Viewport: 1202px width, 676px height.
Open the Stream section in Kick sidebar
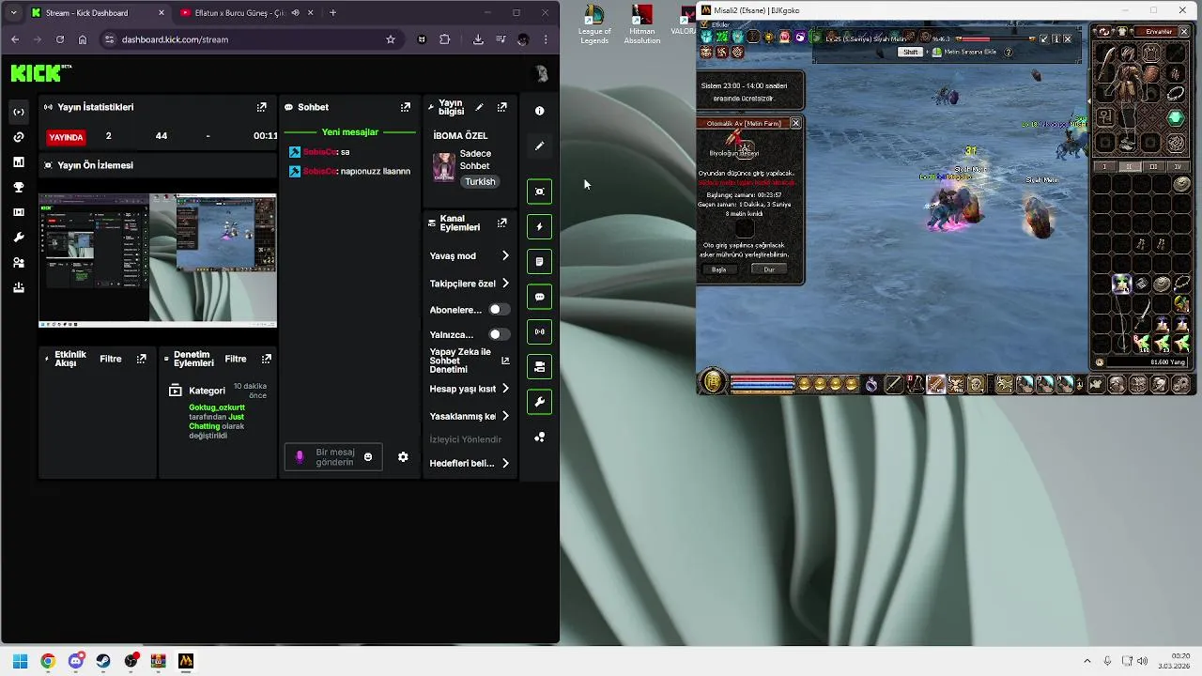pos(19,112)
